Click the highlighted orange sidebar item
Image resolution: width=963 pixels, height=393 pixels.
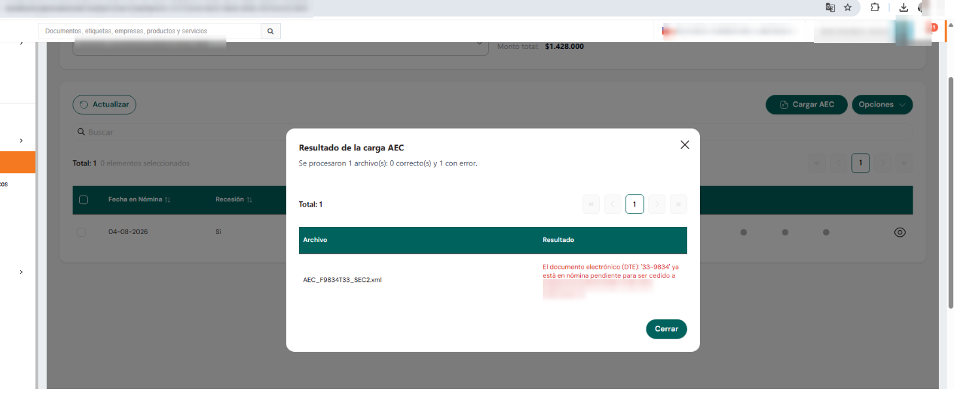click(x=18, y=162)
